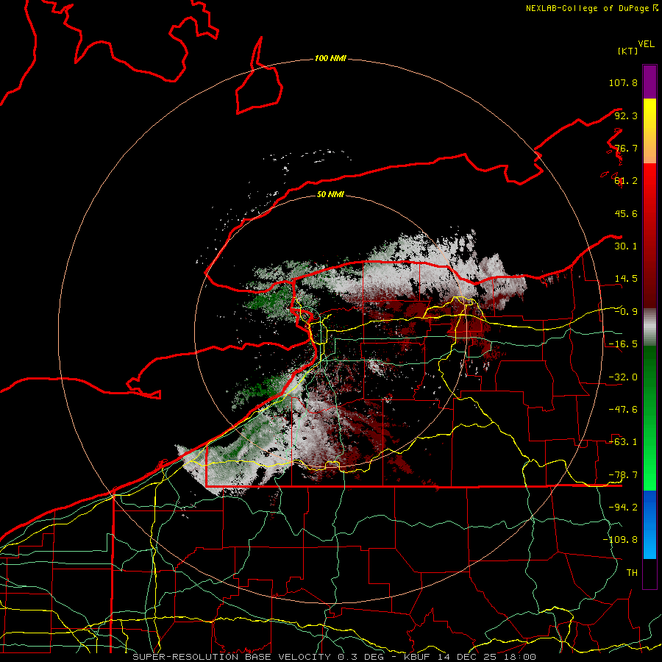Click the -78.7 velocity scale value
Screen dimensions: 662x662
click(x=623, y=475)
